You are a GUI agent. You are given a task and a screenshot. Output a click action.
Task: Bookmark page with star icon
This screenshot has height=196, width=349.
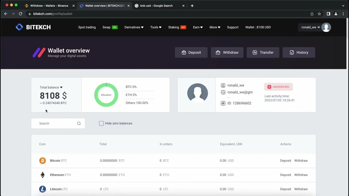point(319,14)
